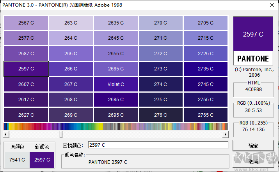Pick the 2715 C swatch

[206, 38]
